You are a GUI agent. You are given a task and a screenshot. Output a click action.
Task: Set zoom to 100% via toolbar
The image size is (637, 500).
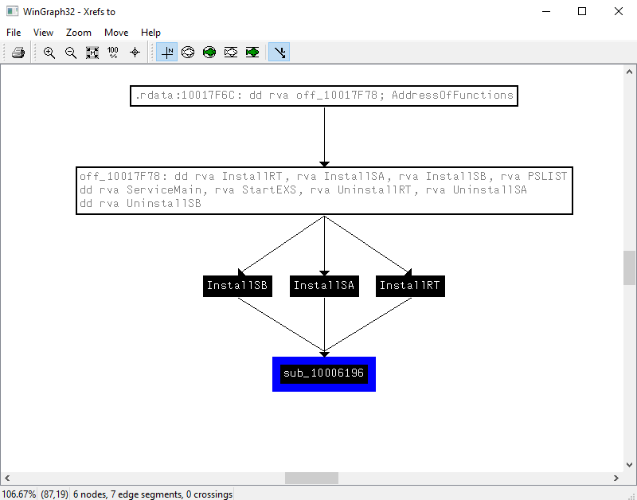(x=113, y=53)
